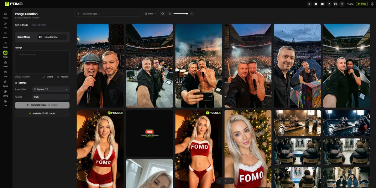Click the page 1 pagination button

click(225, 181)
